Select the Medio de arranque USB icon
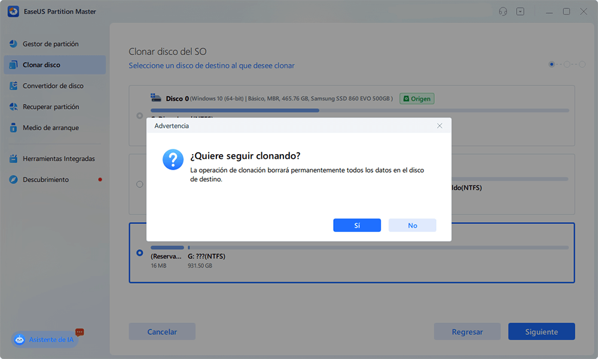Image resolution: width=598 pixels, height=359 pixels. click(x=13, y=128)
